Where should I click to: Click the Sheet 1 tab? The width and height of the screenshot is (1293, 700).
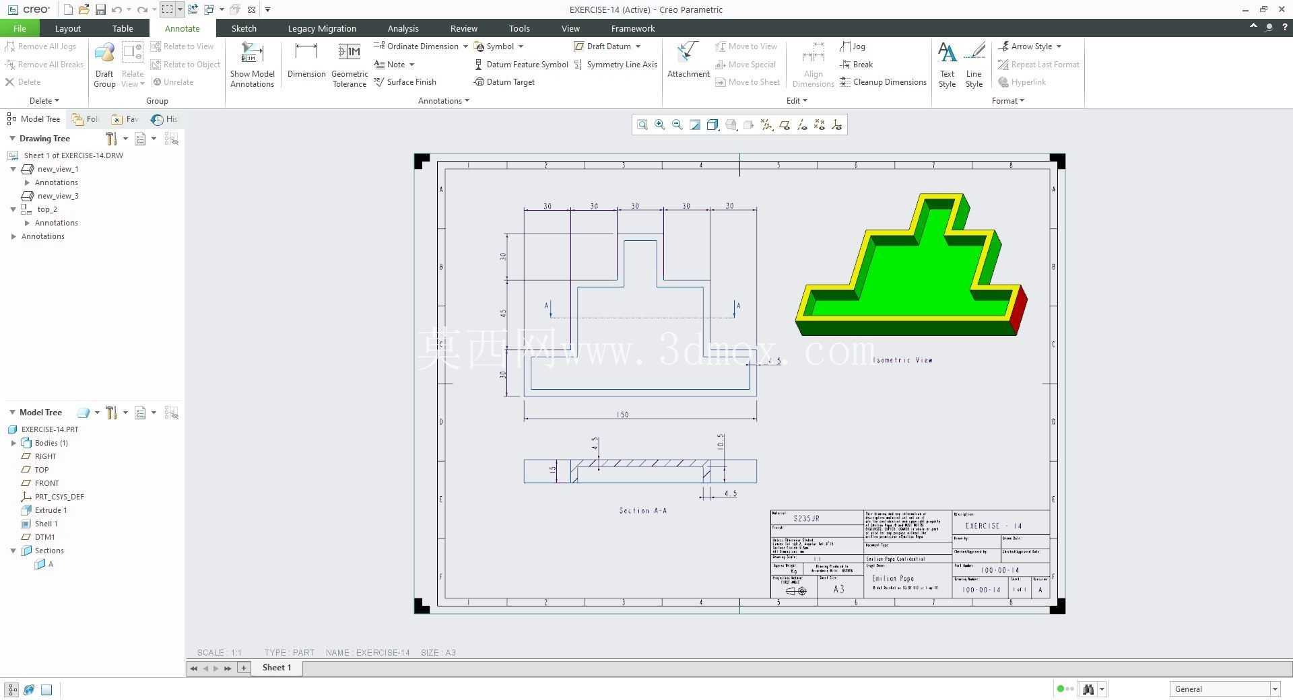277,668
